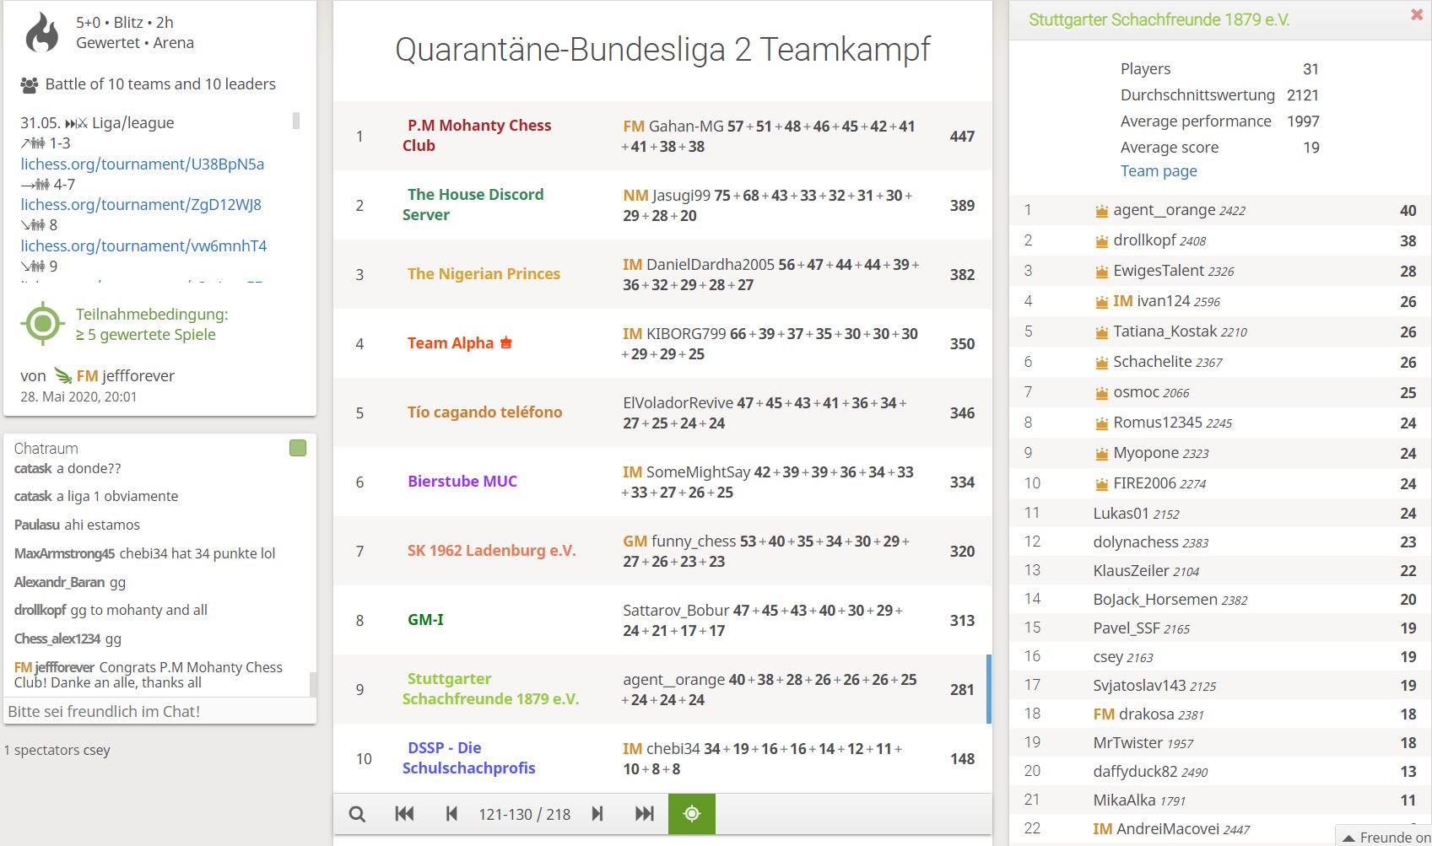The width and height of the screenshot is (1432, 846).
Task: Click the leader crown icon beside FIRE2006
Action: [x=1101, y=484]
